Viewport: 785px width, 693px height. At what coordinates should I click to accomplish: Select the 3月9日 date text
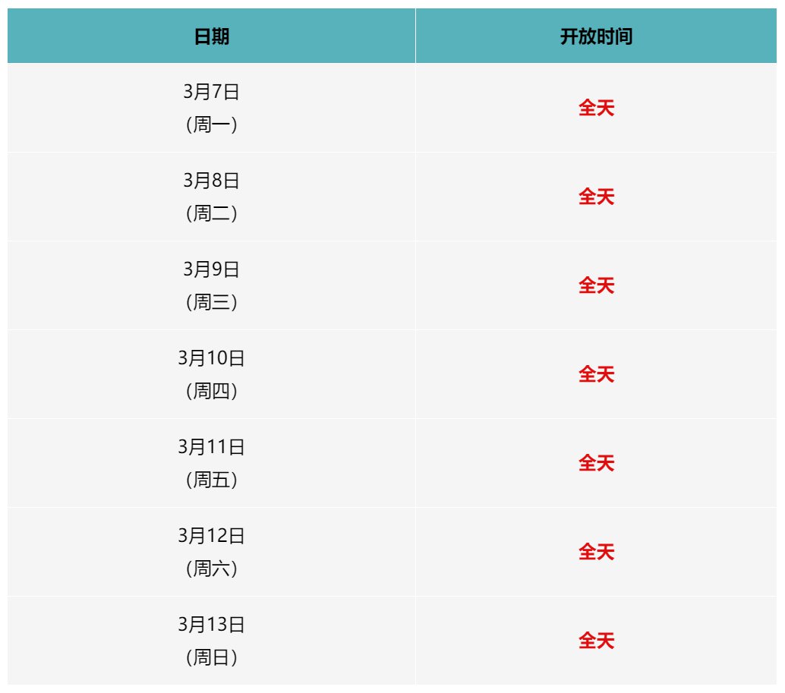[x=212, y=270]
